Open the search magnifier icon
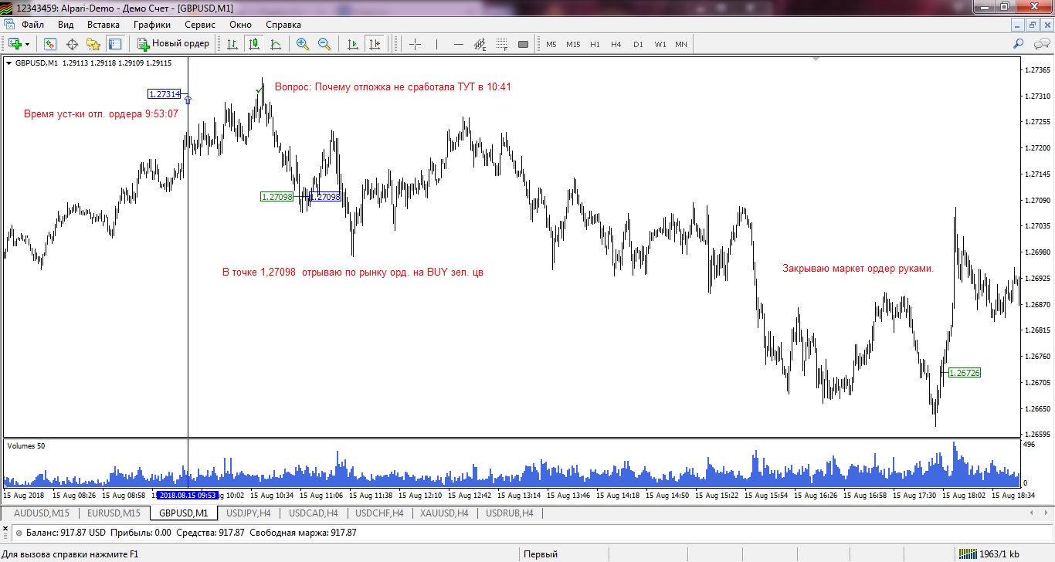The width and height of the screenshot is (1055, 562). click(1019, 44)
